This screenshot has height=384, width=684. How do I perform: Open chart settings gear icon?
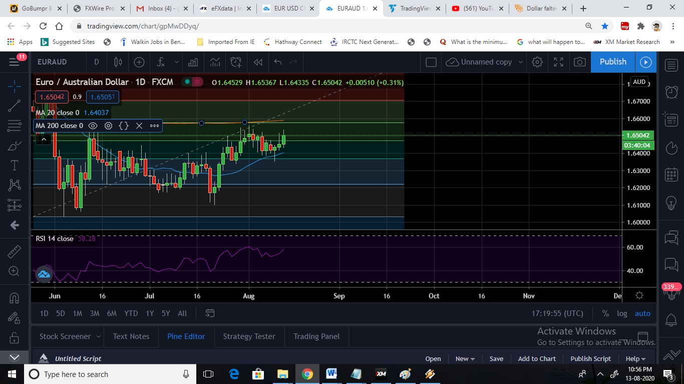[x=537, y=62]
